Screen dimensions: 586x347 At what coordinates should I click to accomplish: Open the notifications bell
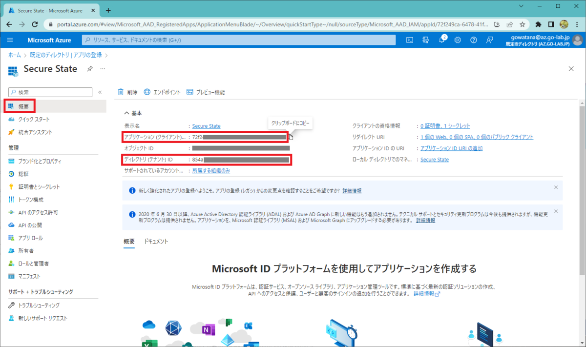point(441,40)
